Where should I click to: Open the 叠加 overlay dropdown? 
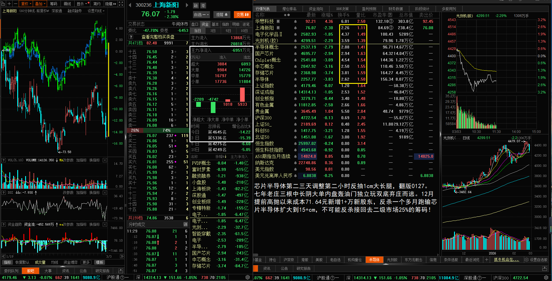tap(40, 4)
